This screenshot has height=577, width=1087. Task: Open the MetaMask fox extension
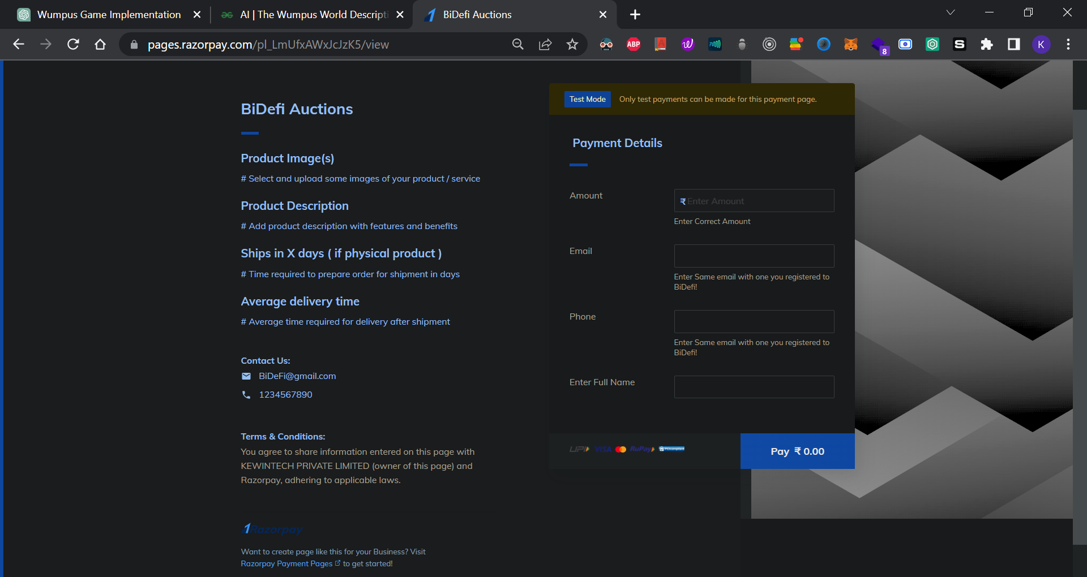pyautogui.click(x=851, y=44)
